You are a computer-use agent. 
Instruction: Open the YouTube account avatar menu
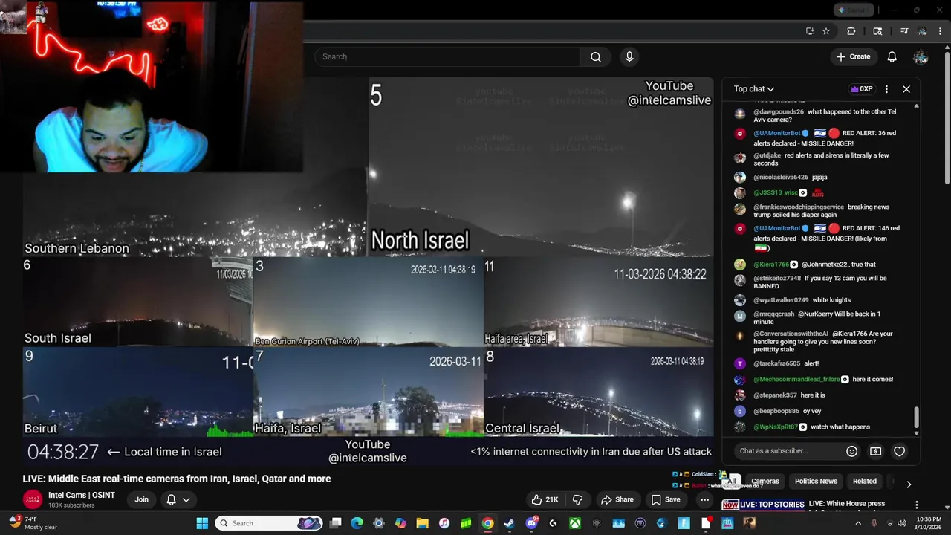click(x=921, y=57)
